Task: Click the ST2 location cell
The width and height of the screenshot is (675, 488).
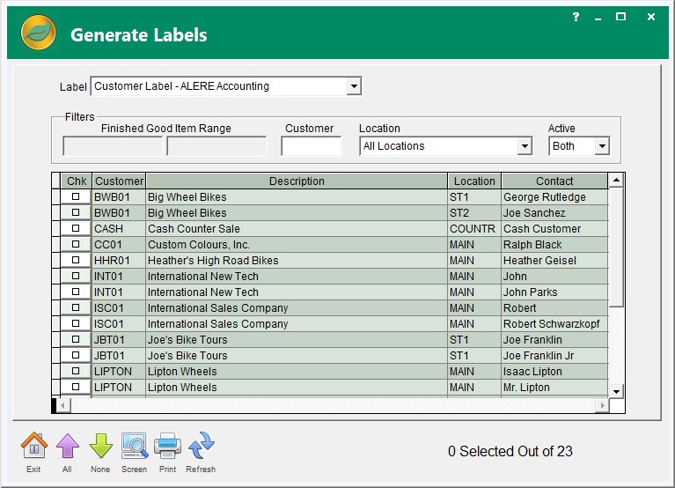Action: (474, 213)
